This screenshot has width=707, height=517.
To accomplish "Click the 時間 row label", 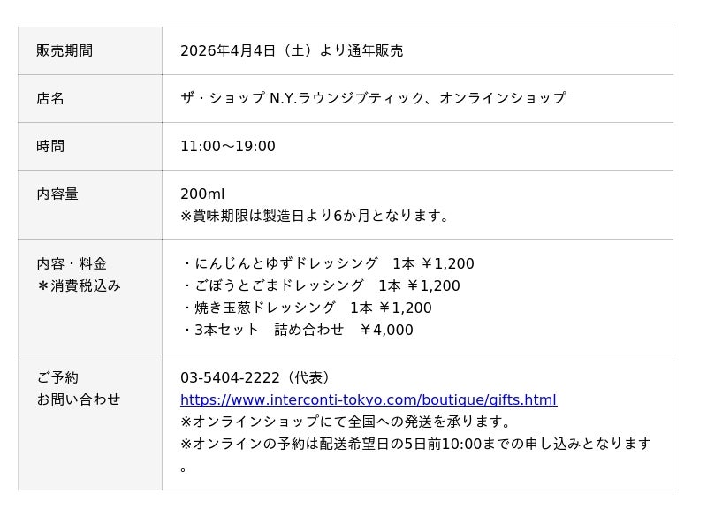I will [50, 146].
